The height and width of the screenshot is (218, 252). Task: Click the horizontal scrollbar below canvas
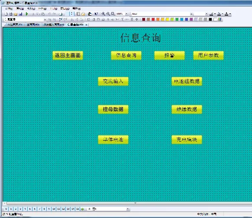coord(129,203)
